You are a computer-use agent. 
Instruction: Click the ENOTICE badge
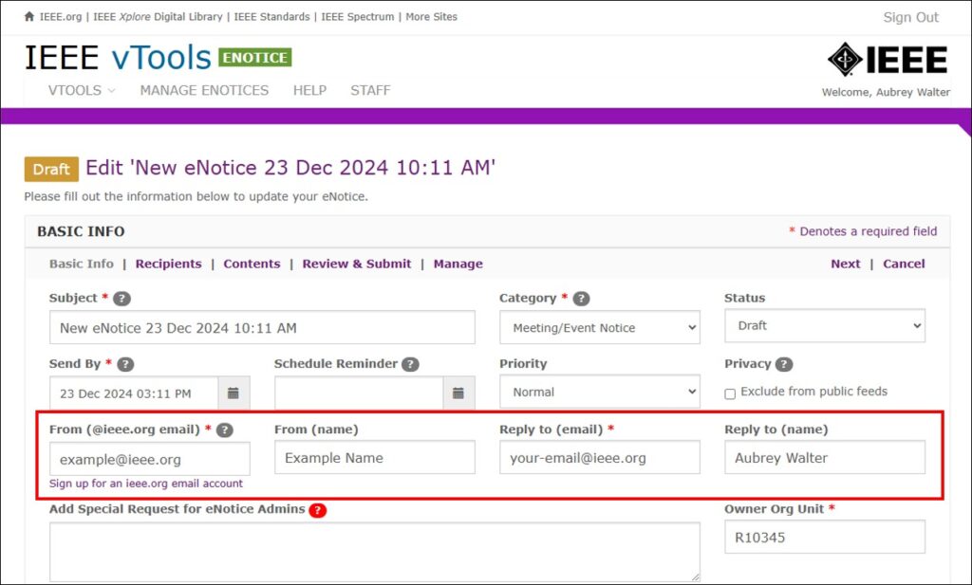click(254, 58)
